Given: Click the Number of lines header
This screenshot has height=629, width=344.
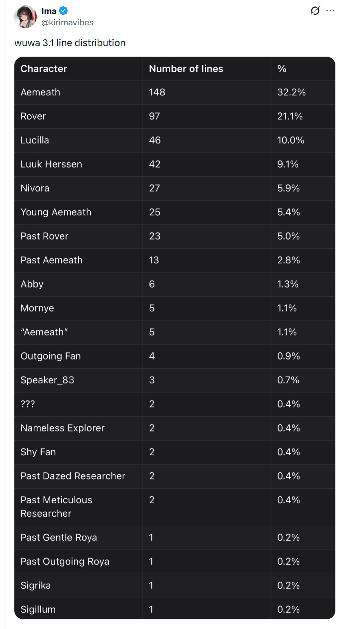Looking at the screenshot, I should [x=186, y=69].
